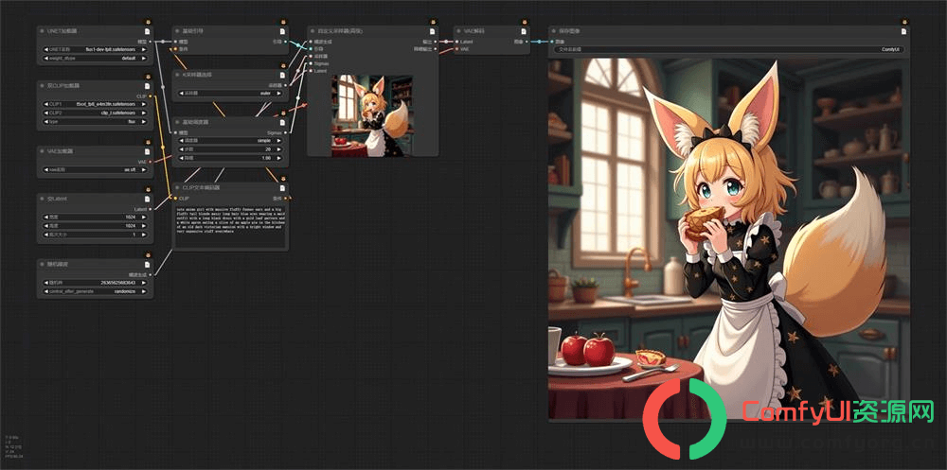This screenshot has width=947, height=470.
Task: Increase the 宽度 width 1024 with its right arrow
Action: click(144, 218)
